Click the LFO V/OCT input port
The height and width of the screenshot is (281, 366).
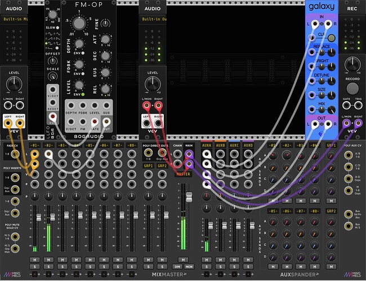(53, 90)
